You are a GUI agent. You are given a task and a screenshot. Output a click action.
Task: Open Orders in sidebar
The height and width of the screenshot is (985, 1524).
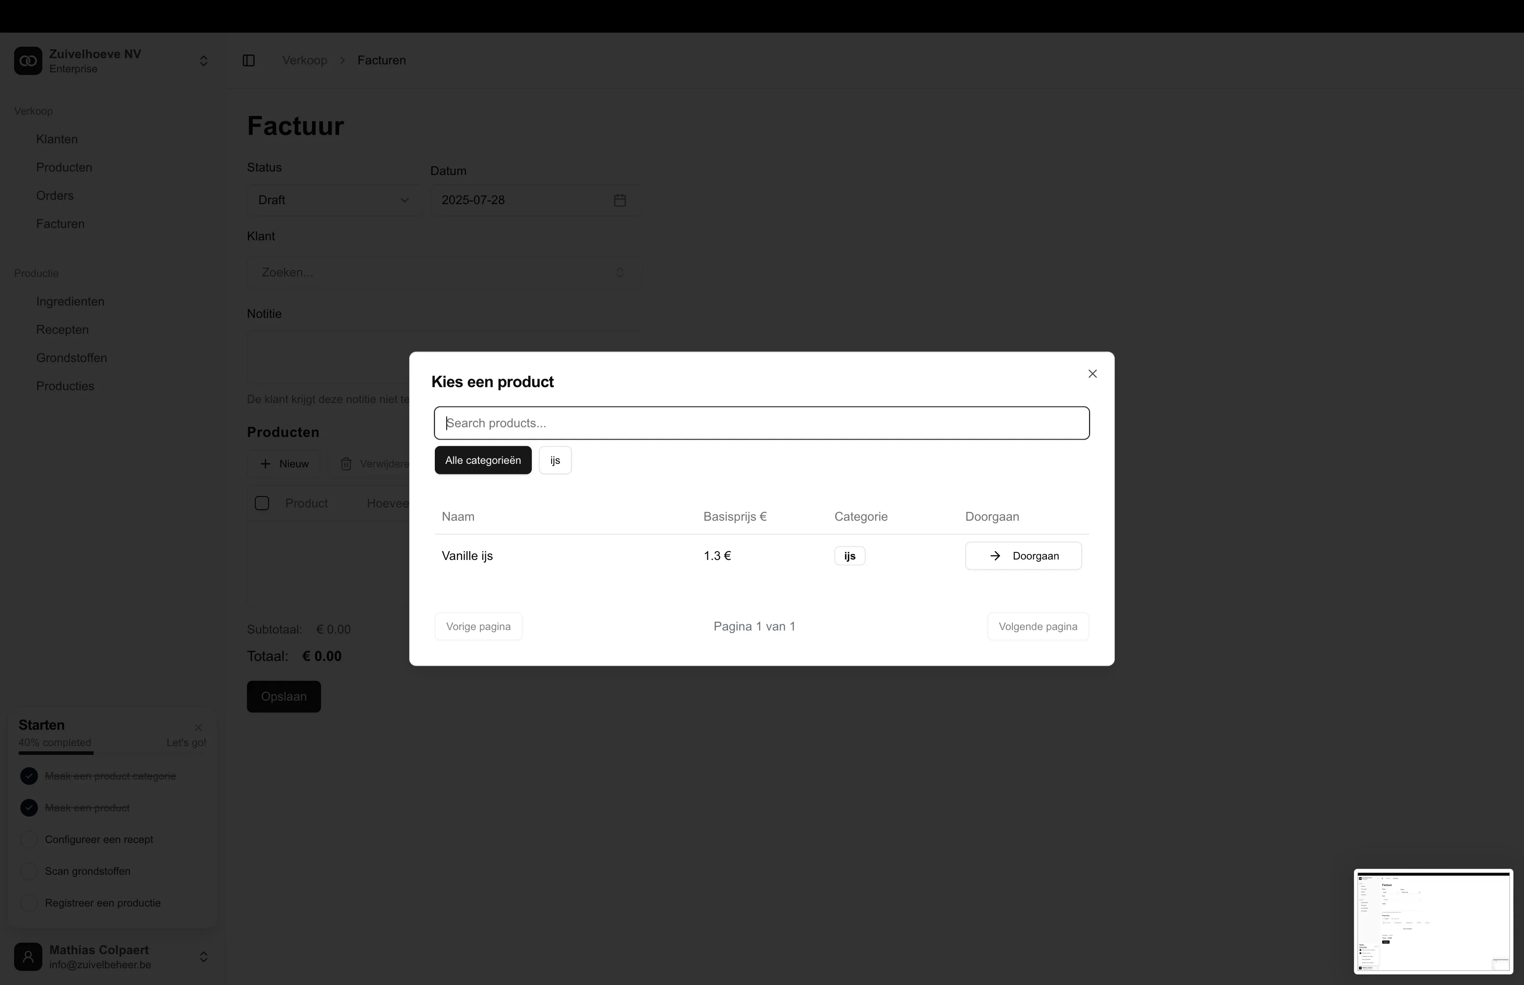click(55, 195)
